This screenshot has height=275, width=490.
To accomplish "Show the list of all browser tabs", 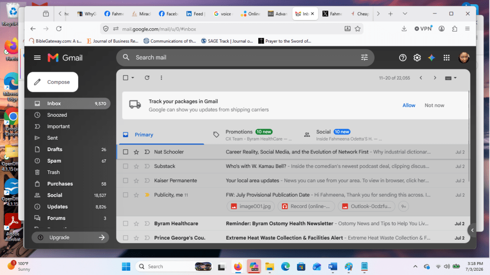I will point(405,14).
